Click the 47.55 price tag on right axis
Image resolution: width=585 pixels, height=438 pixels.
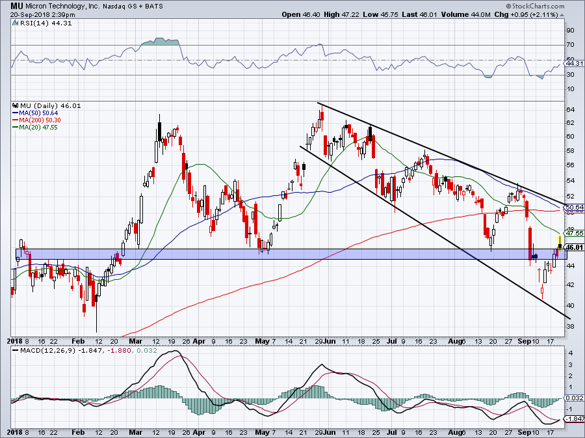574,234
